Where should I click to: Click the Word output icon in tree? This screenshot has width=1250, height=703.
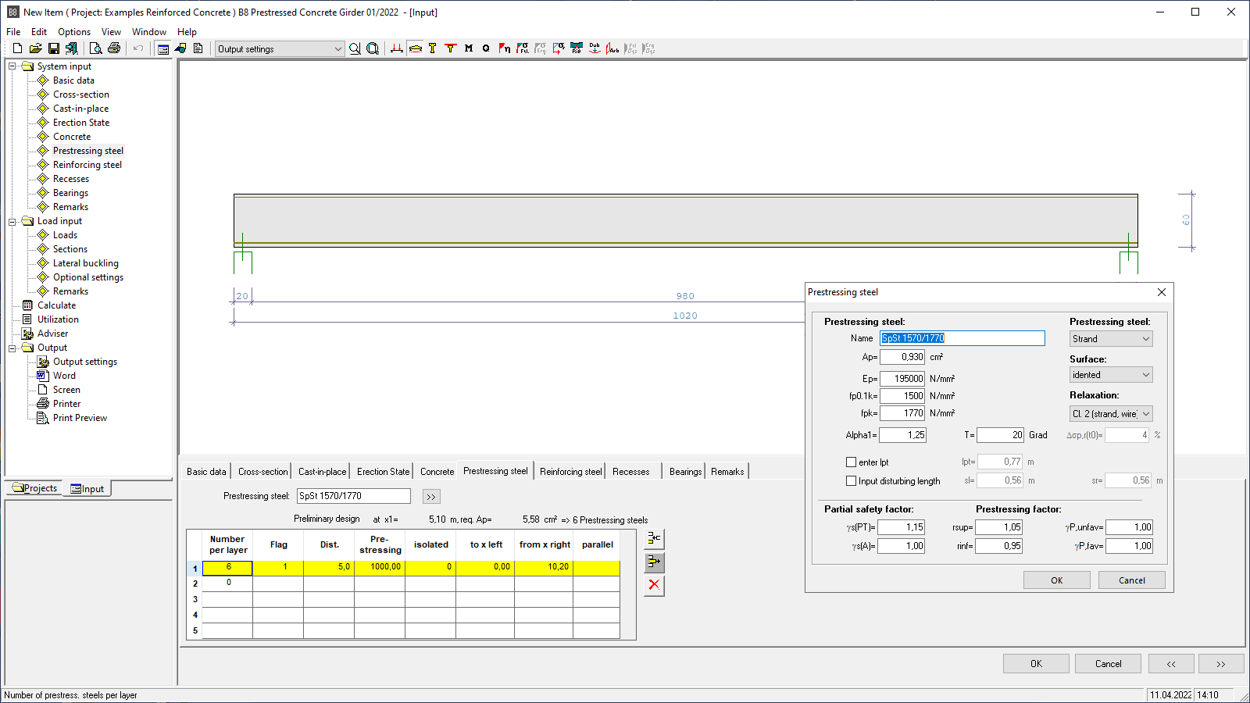tap(43, 376)
